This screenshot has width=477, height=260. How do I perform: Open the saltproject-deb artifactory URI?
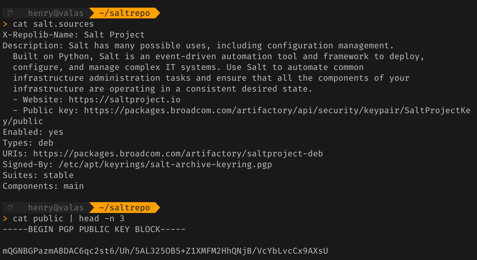pyautogui.click(x=178, y=154)
